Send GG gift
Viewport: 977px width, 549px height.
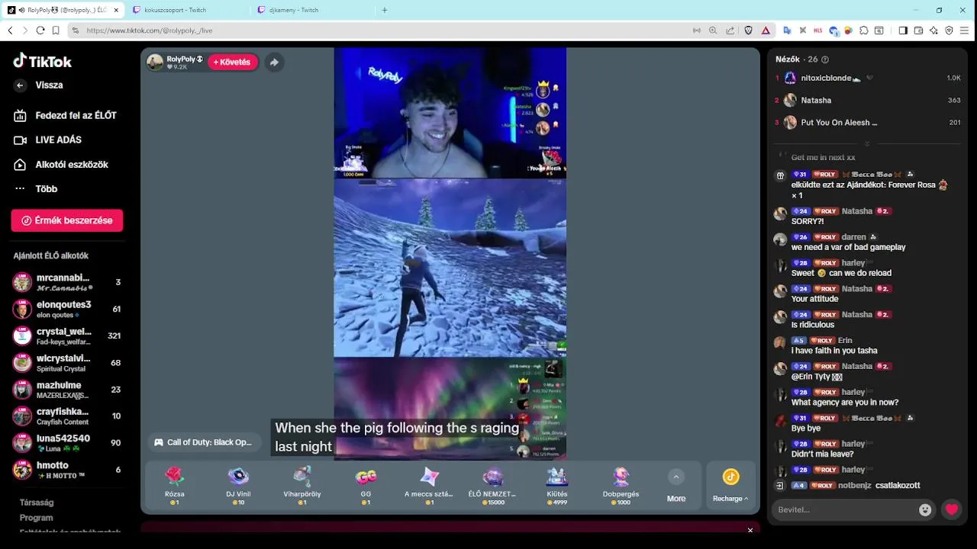(x=366, y=486)
